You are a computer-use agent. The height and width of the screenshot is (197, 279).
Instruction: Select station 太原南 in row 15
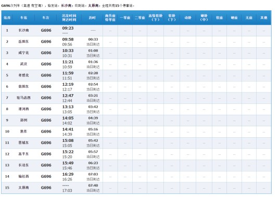23,188
